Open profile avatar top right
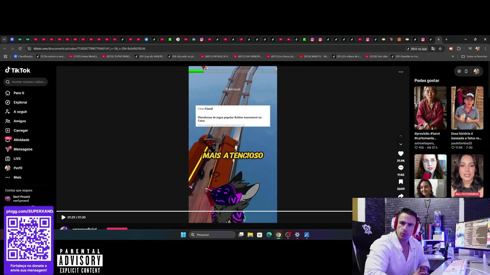This screenshot has height=275, width=490. 477,71
